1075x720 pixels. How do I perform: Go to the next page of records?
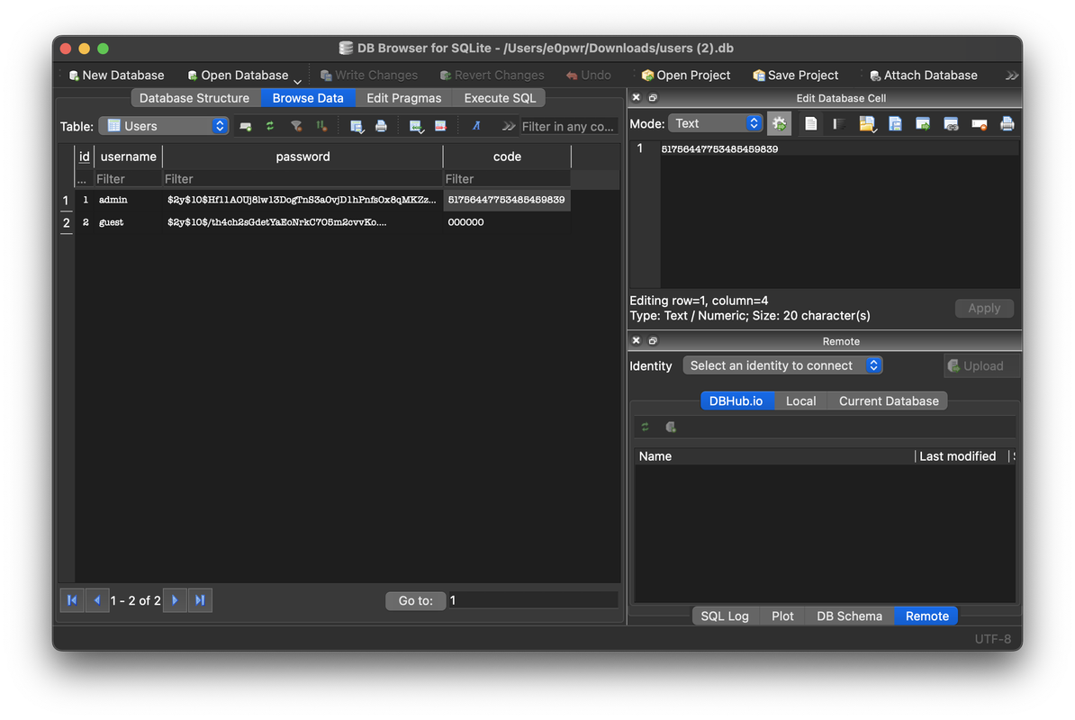[x=175, y=600]
